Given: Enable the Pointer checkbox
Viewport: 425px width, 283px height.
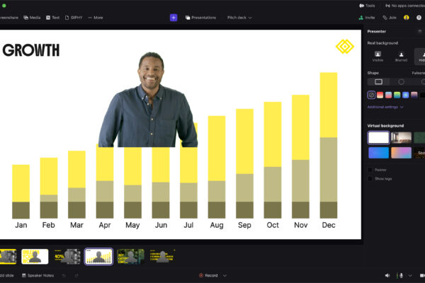Looking at the screenshot, I should 370,170.
